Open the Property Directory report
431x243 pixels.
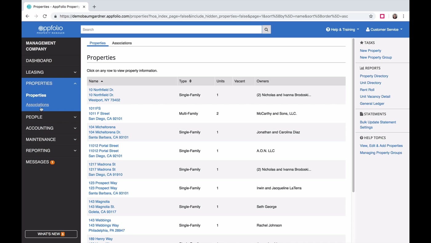pos(374,76)
